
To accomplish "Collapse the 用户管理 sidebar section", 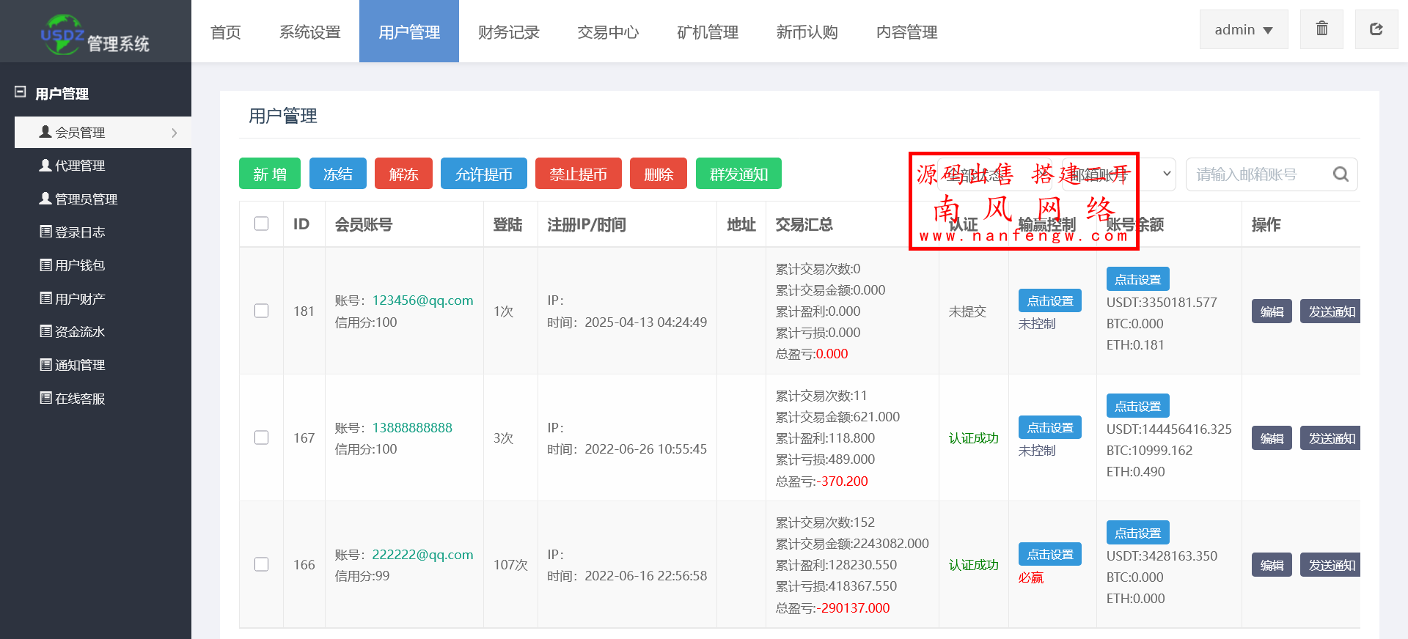I will tap(21, 92).
